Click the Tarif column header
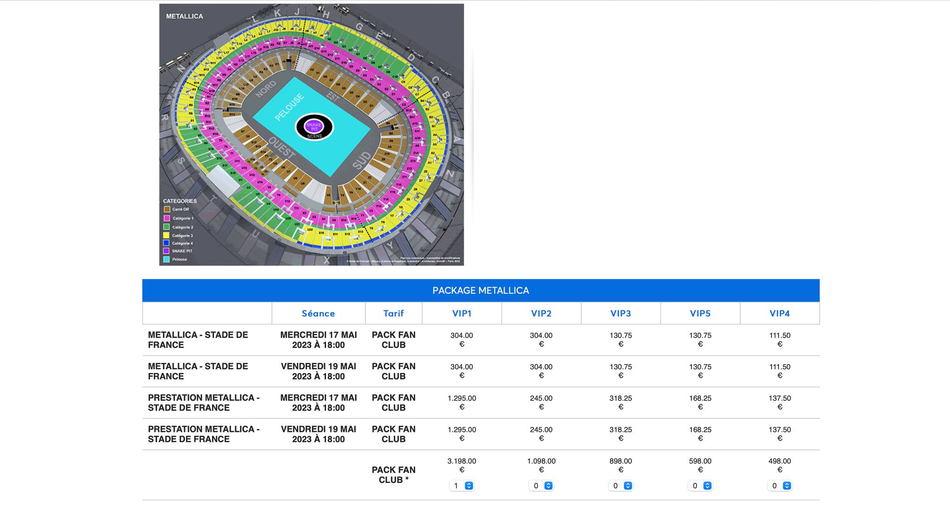 393,314
